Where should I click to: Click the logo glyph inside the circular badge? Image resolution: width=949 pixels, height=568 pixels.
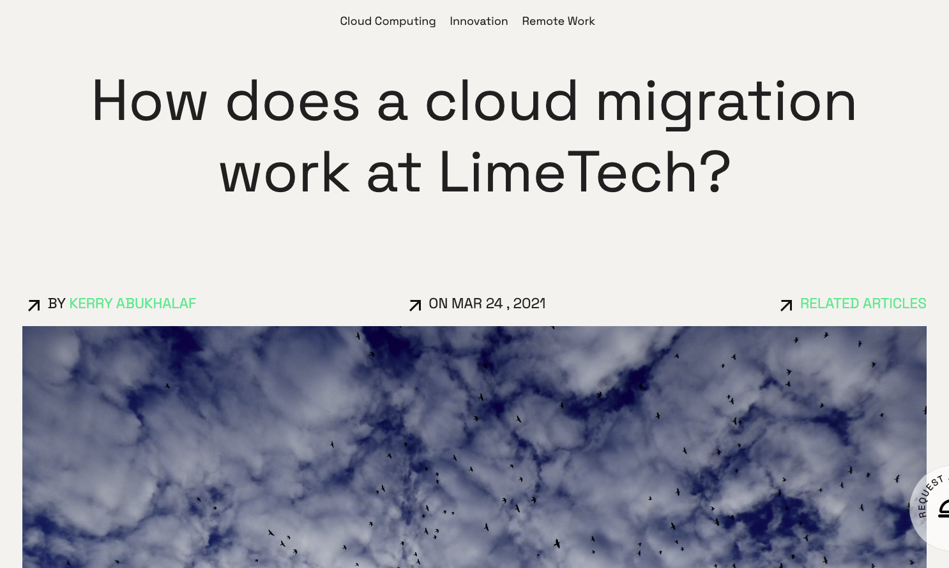(943, 509)
